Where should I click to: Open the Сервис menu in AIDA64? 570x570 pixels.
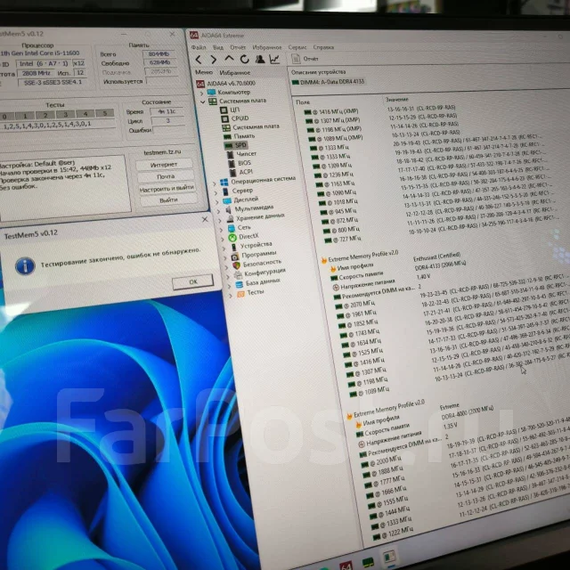tap(297, 47)
